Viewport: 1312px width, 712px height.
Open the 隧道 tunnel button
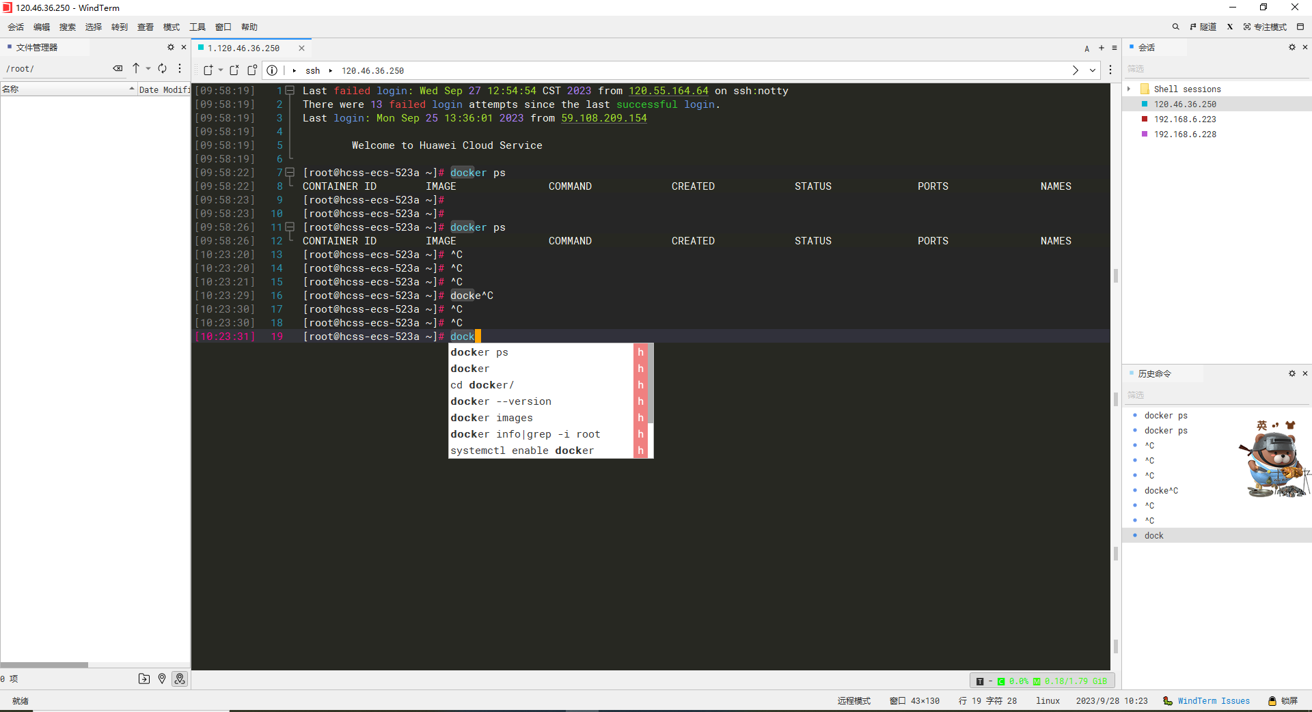pos(1203,27)
